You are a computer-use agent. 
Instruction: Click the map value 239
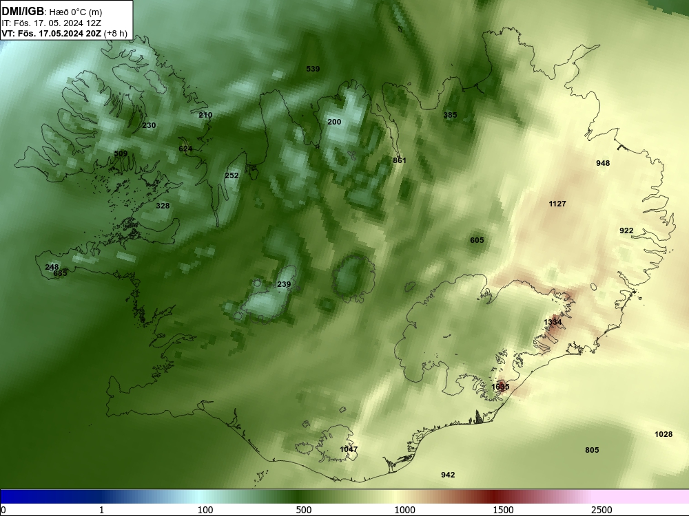point(284,284)
